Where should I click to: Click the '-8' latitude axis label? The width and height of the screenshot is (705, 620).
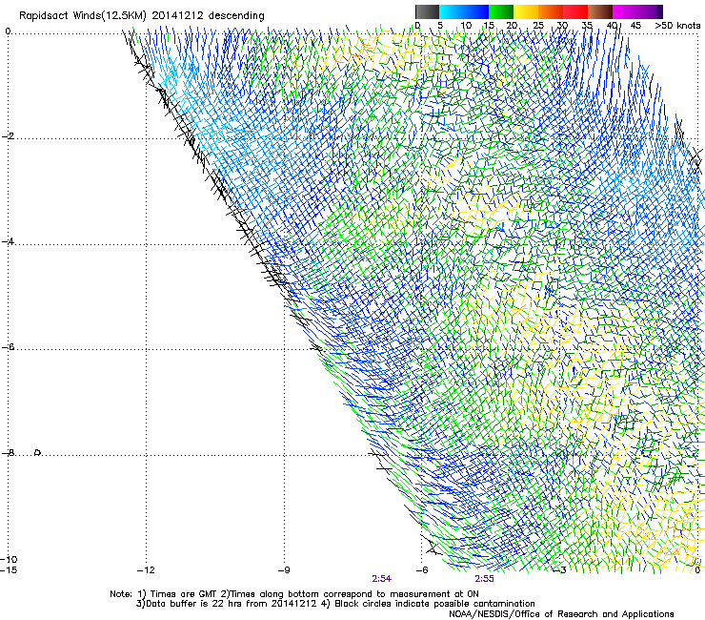point(8,453)
